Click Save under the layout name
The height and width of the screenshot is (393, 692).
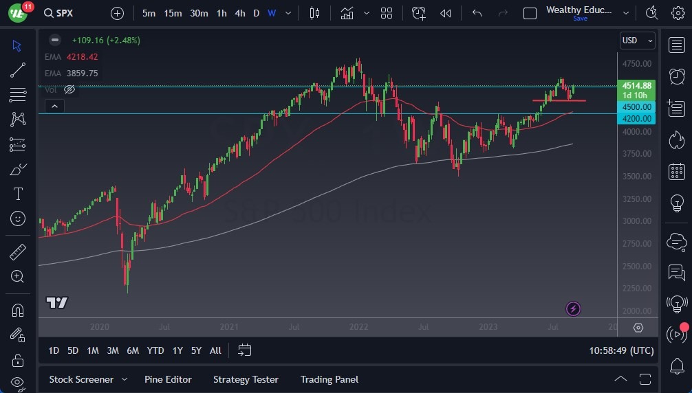pyautogui.click(x=580, y=19)
